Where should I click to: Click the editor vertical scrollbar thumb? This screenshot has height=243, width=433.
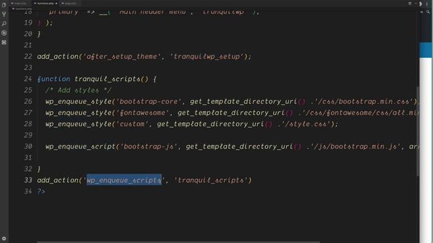click(x=418, y=131)
